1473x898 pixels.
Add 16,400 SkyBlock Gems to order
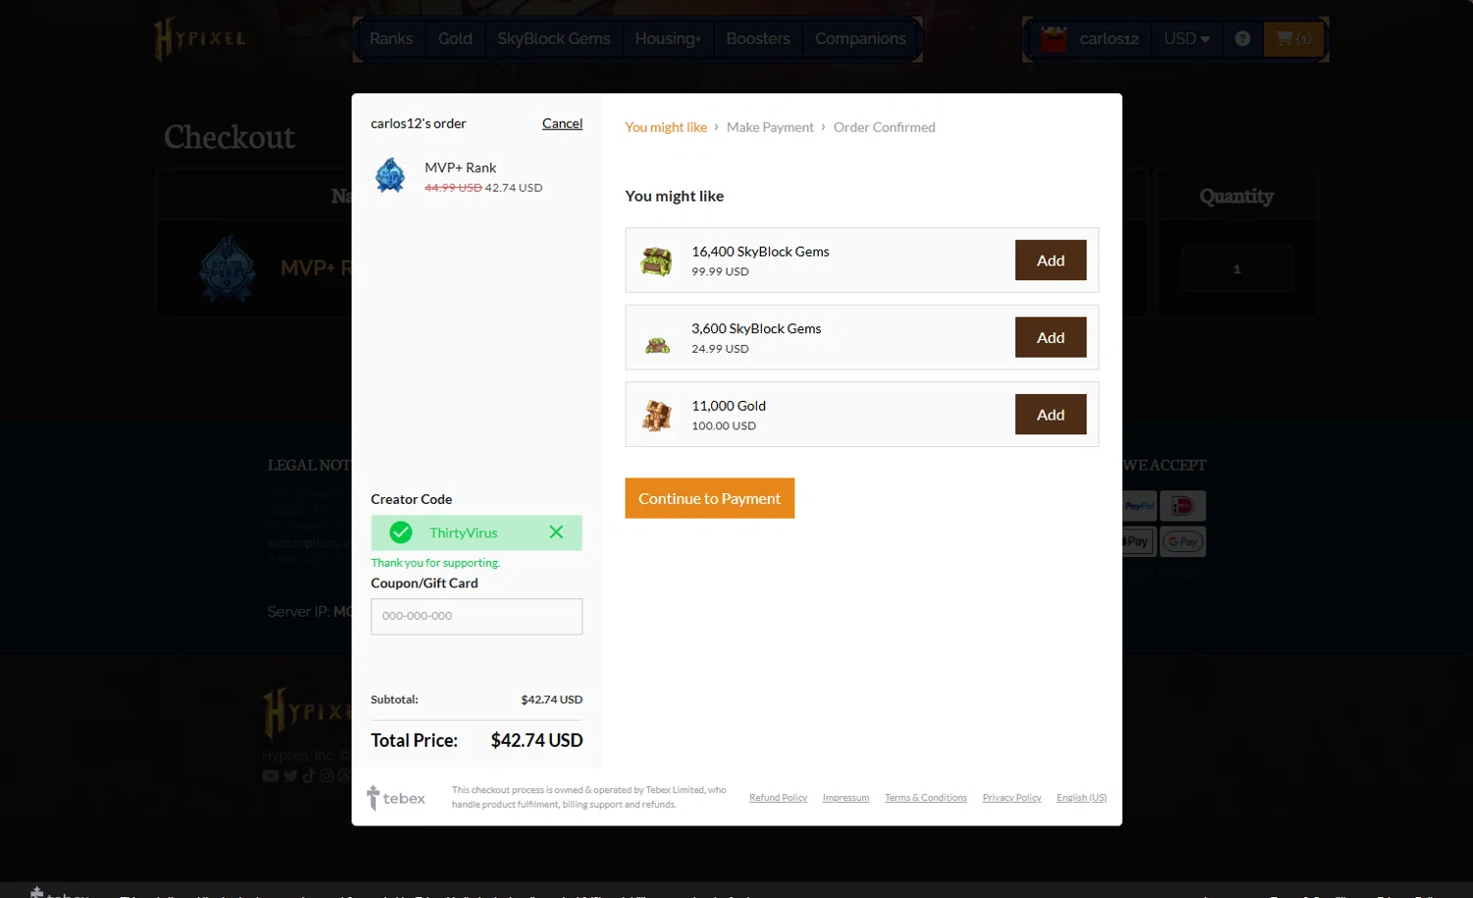point(1051,260)
